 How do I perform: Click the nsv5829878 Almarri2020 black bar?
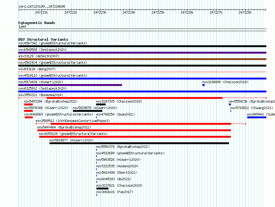(87, 111)
